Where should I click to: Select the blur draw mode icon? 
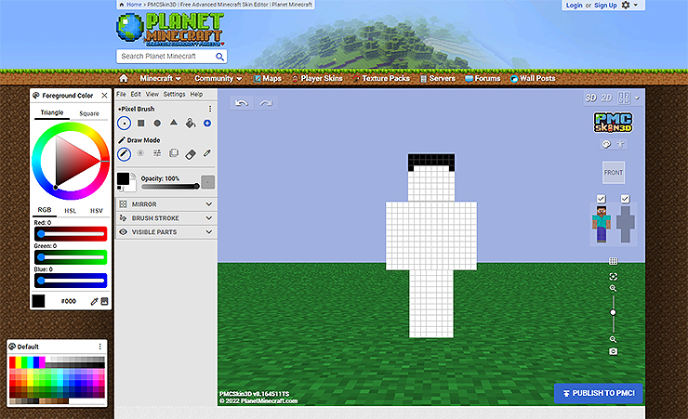[x=140, y=153]
